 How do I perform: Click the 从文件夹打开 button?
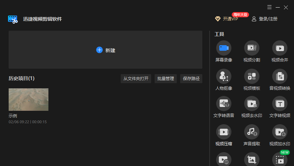[136, 79]
